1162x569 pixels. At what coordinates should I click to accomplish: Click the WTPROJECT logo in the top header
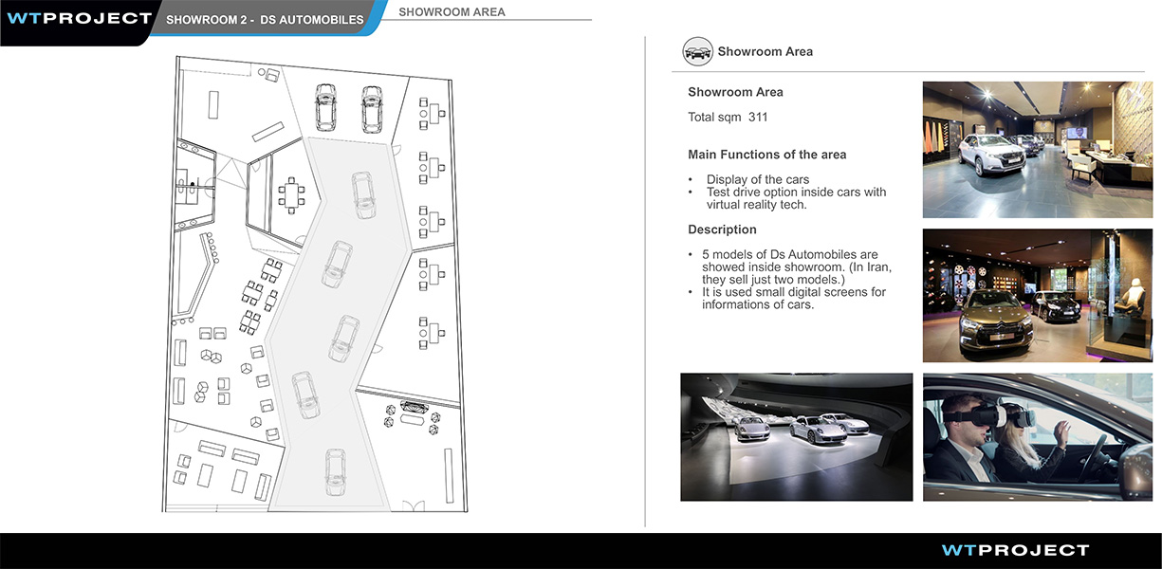[80, 18]
